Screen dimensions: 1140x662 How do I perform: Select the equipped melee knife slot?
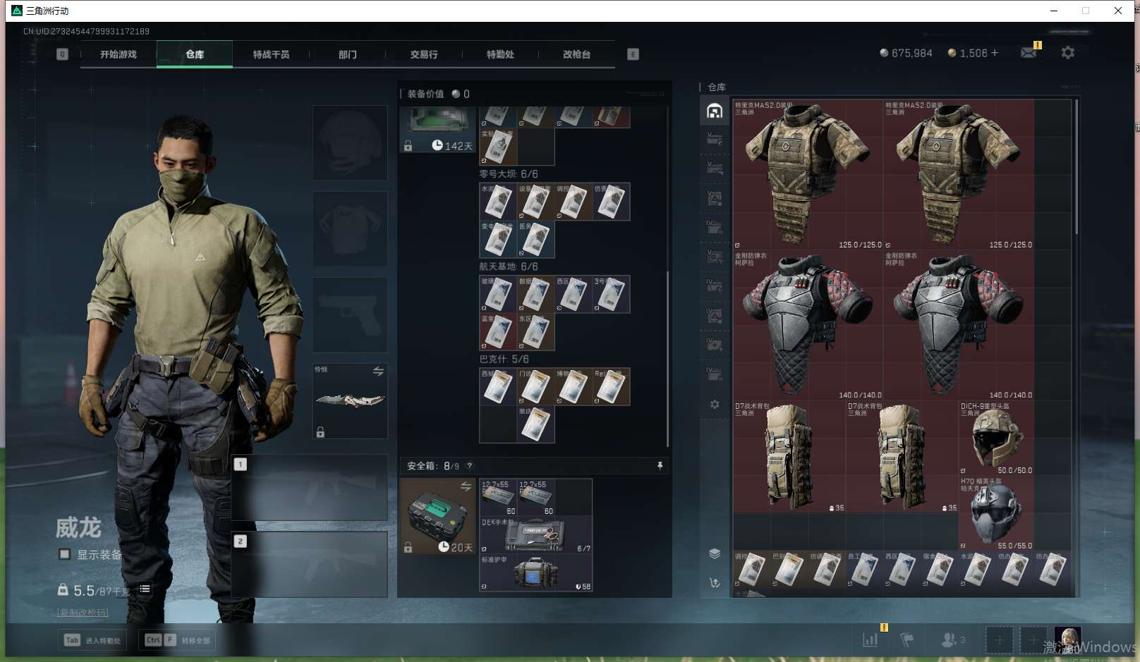click(x=350, y=401)
